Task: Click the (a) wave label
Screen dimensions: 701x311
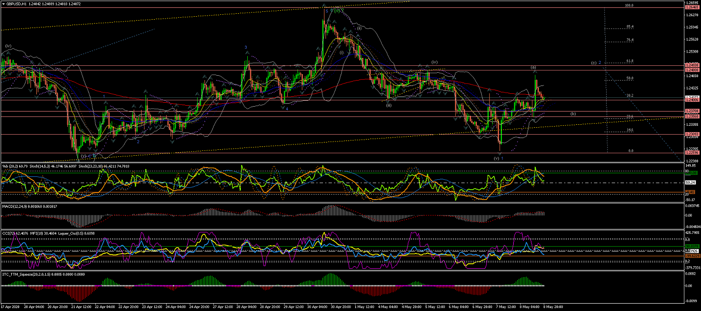Action: [533, 67]
